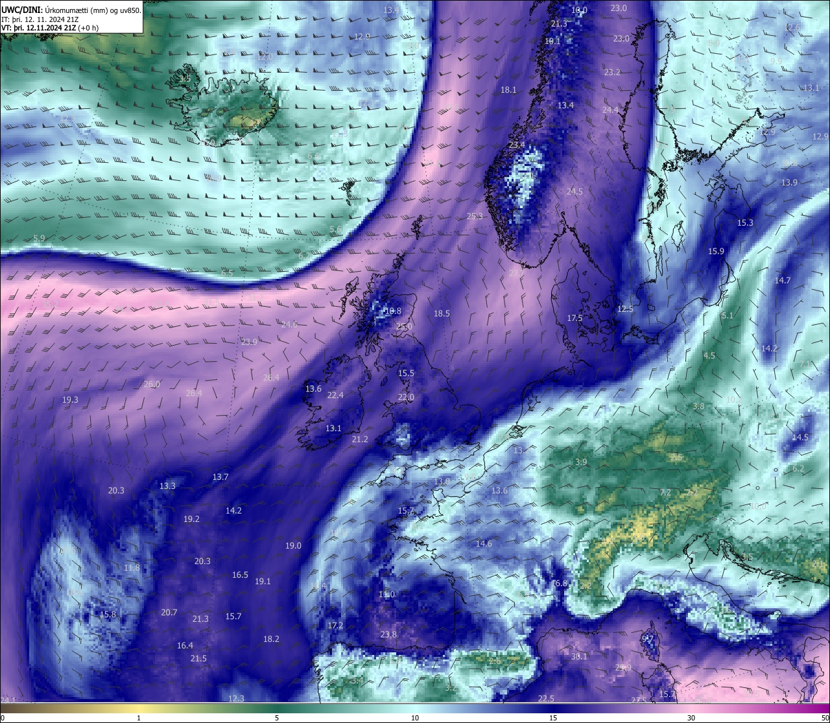Click the 13.3 value label

(167, 486)
